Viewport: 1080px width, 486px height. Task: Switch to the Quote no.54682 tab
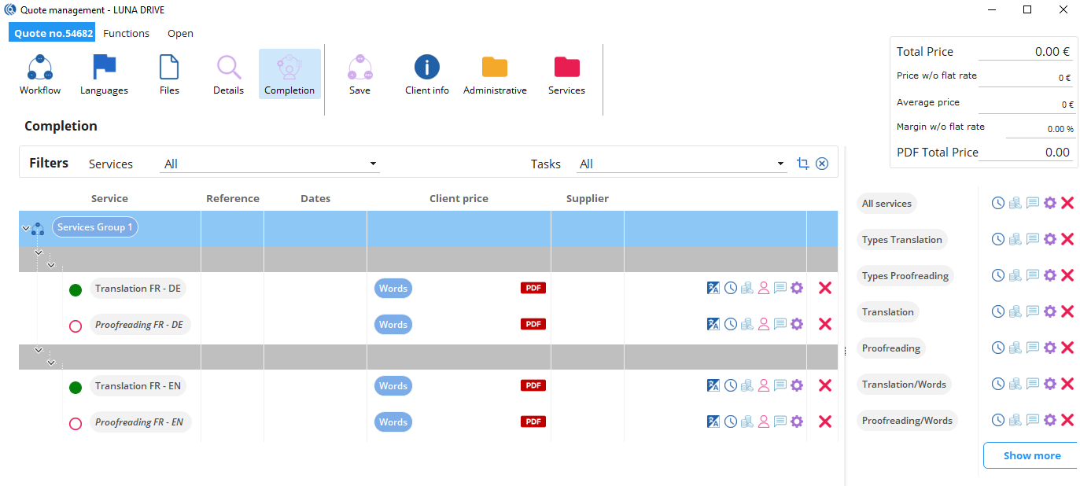coord(52,33)
